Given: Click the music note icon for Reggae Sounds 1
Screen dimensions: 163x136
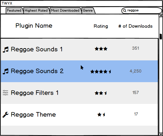Looking at the screenshot, I should coord(5,50).
